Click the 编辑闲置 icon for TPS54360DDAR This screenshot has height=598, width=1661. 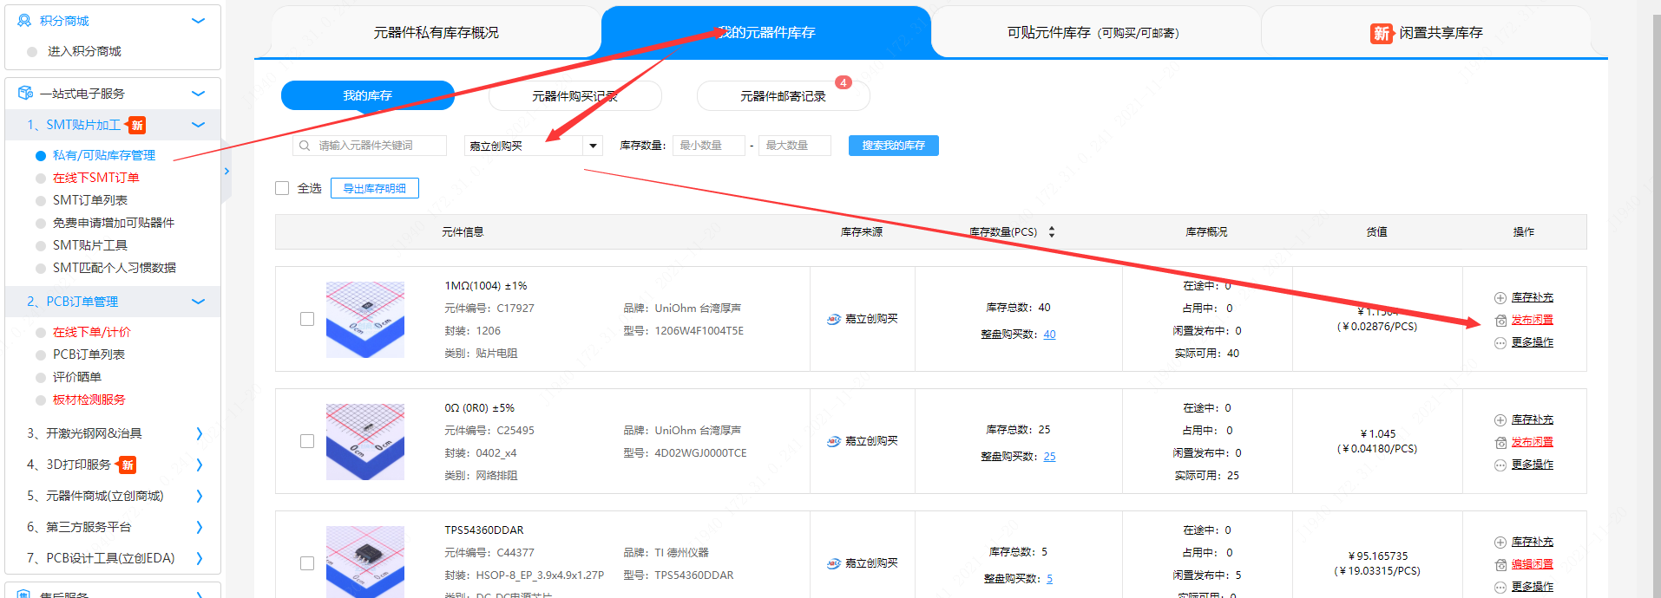tap(1500, 565)
